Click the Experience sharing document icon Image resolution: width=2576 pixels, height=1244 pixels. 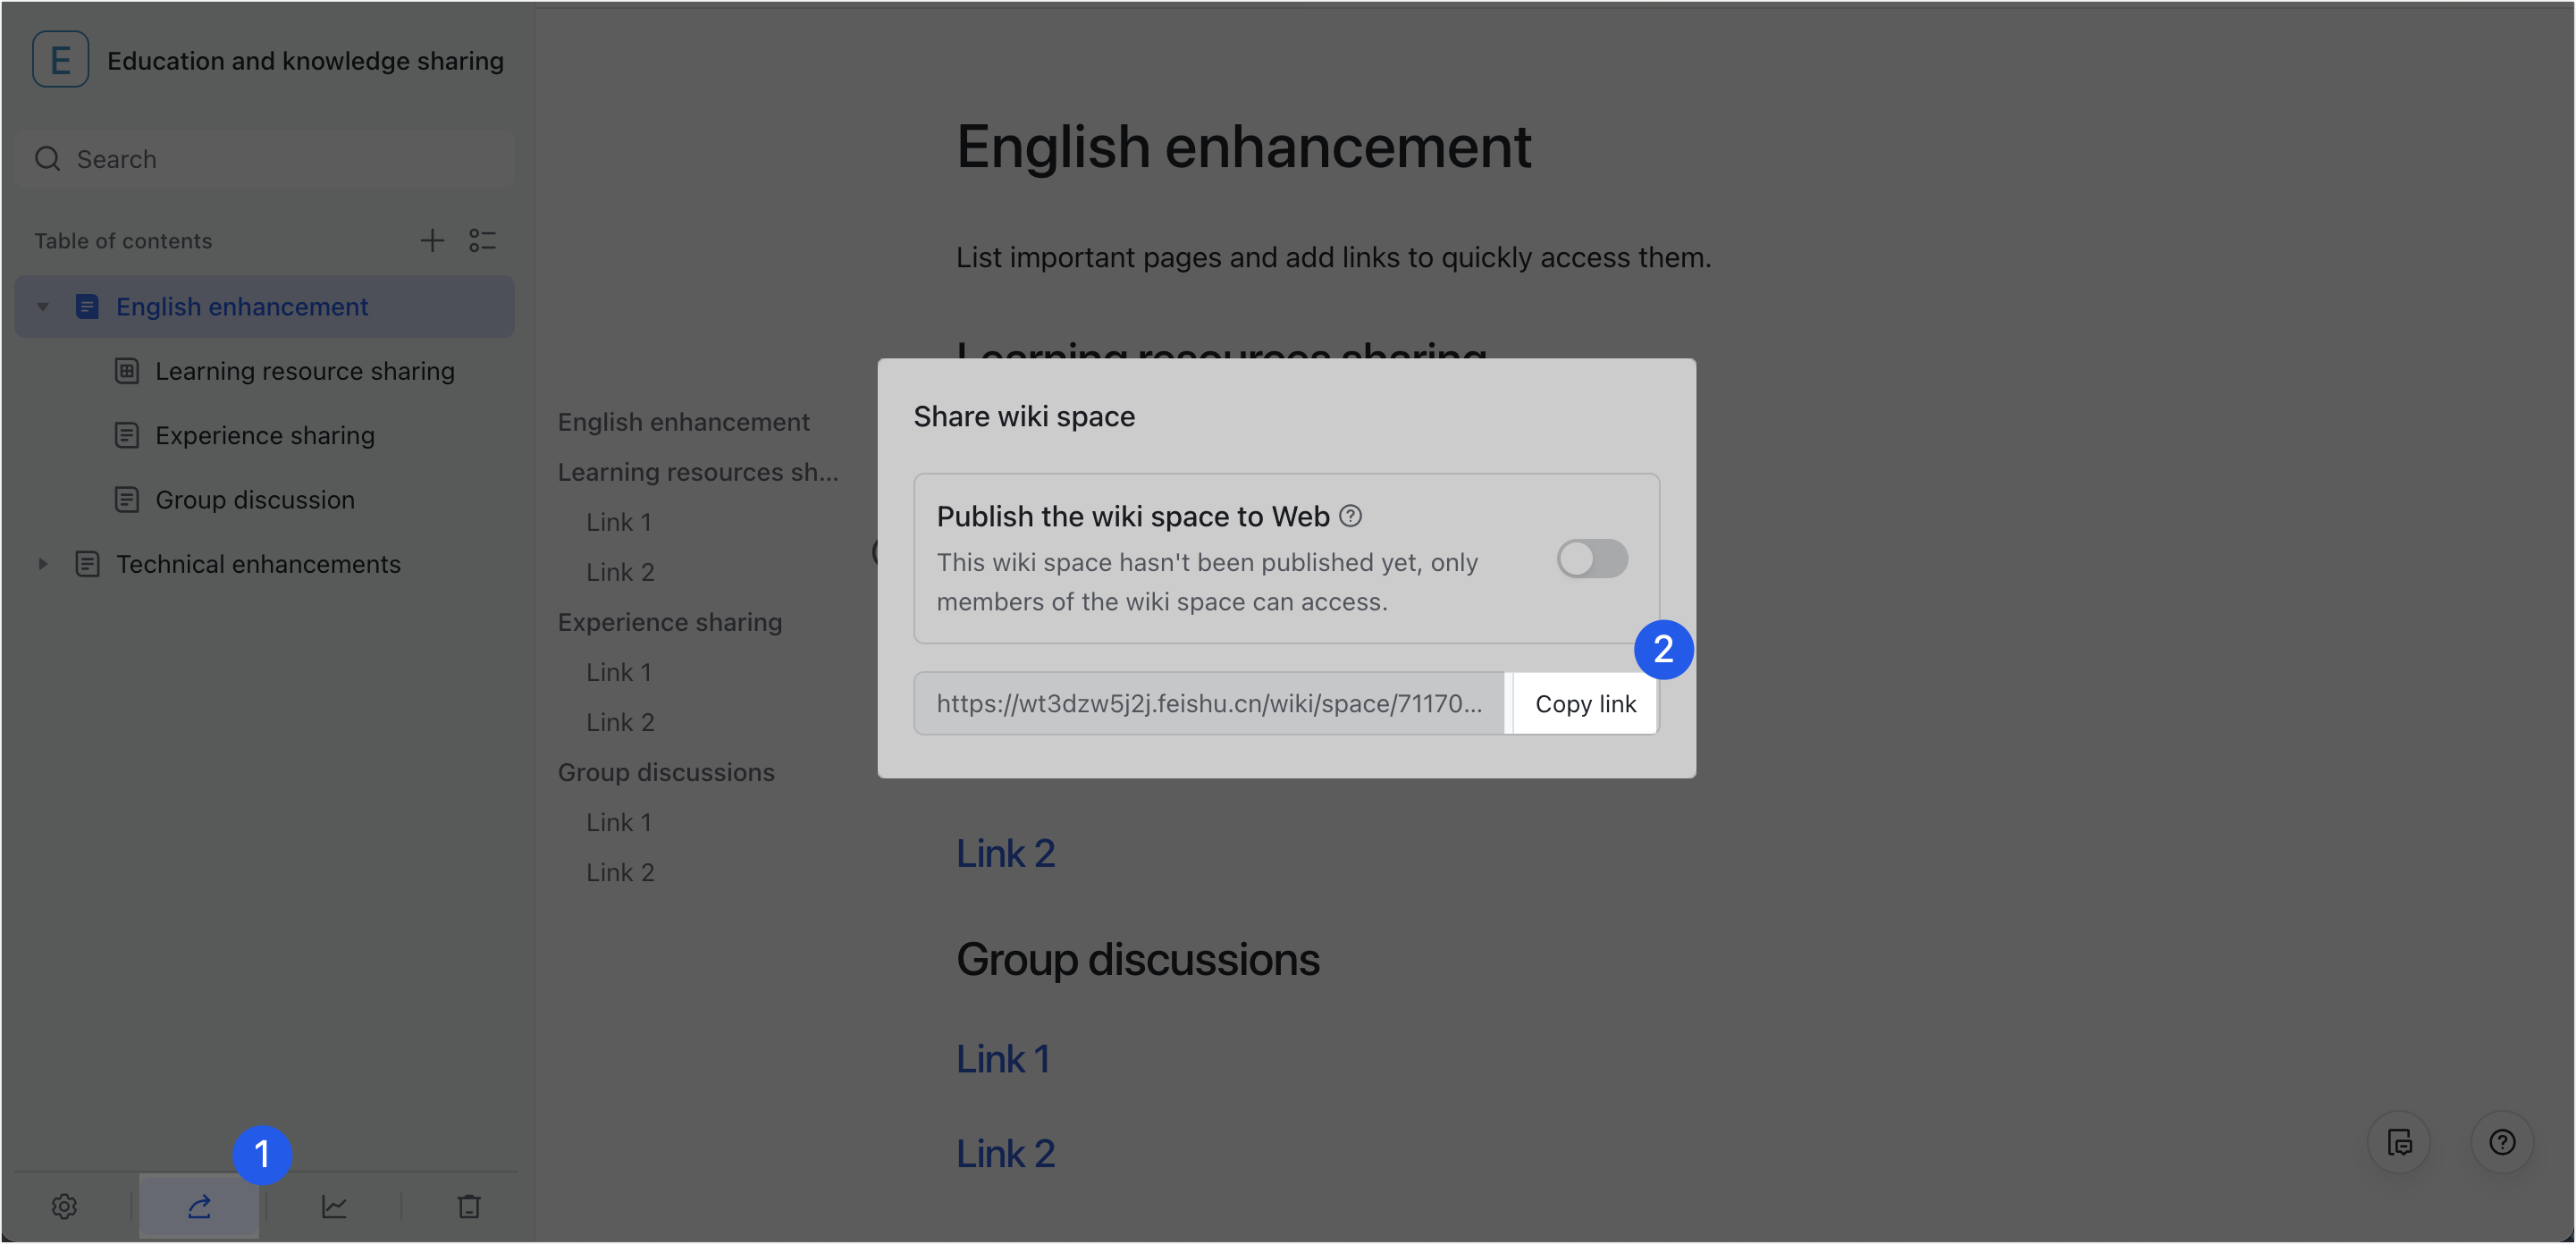tap(127, 435)
